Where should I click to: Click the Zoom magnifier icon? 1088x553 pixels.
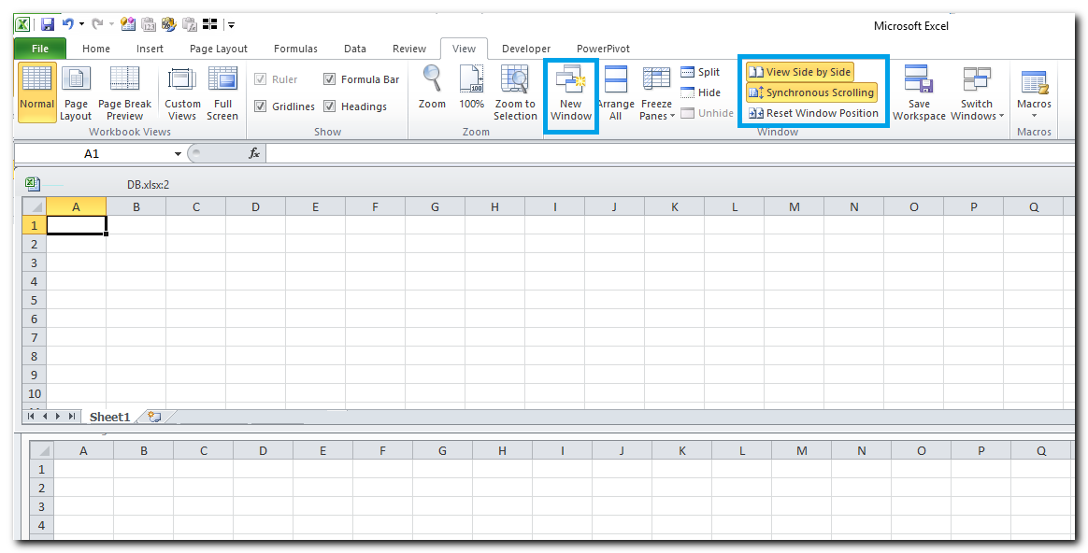pyautogui.click(x=432, y=80)
